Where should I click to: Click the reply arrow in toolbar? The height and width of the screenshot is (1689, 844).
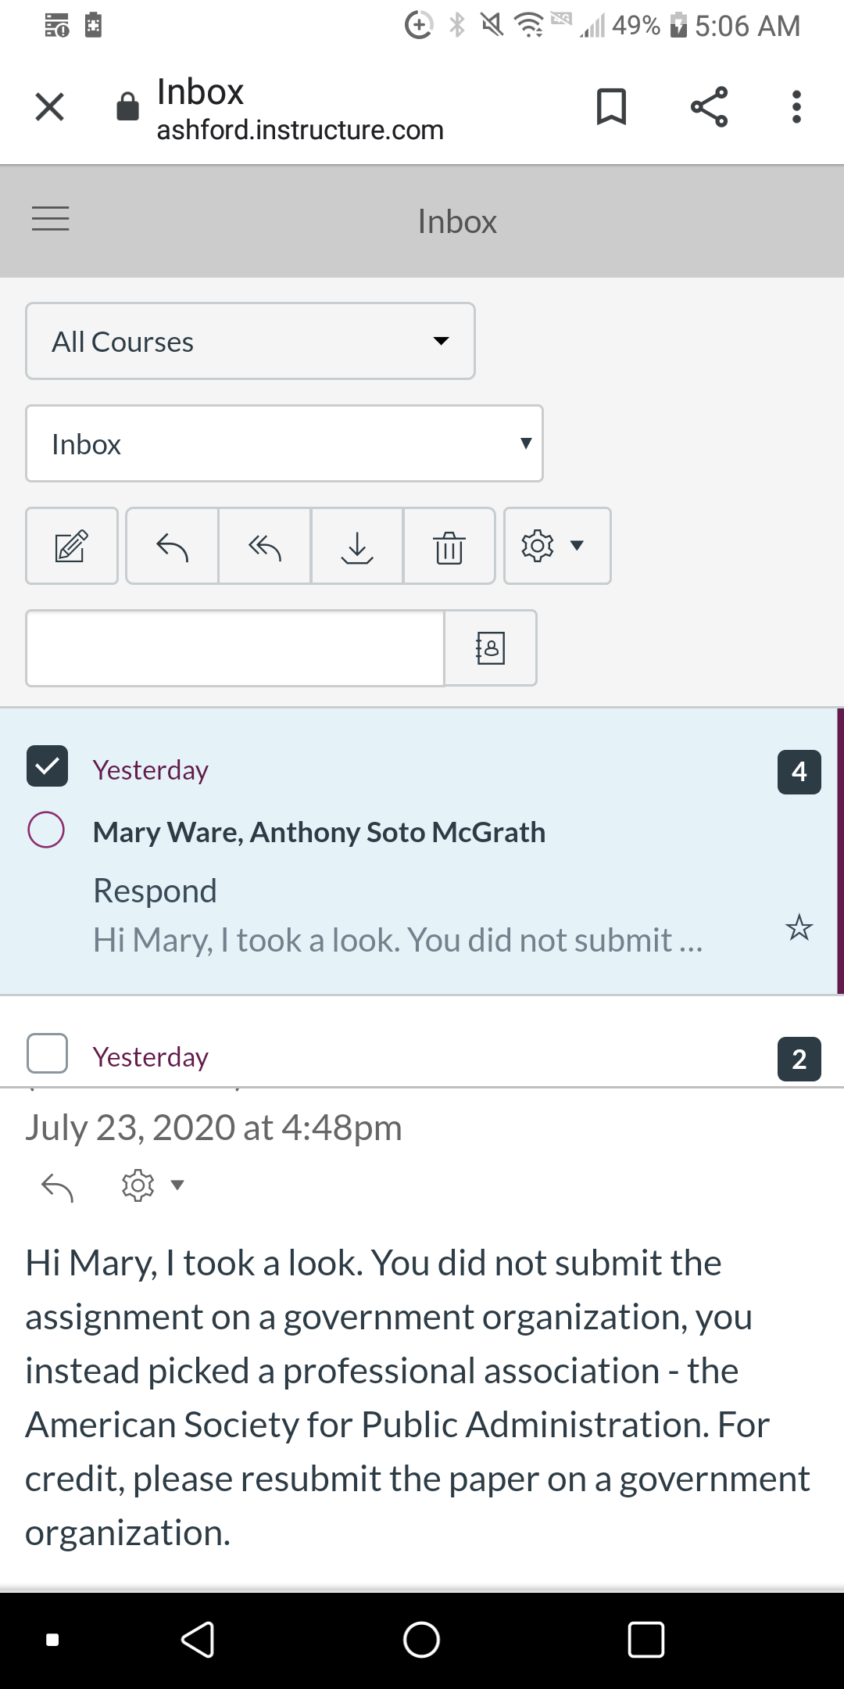pos(172,546)
